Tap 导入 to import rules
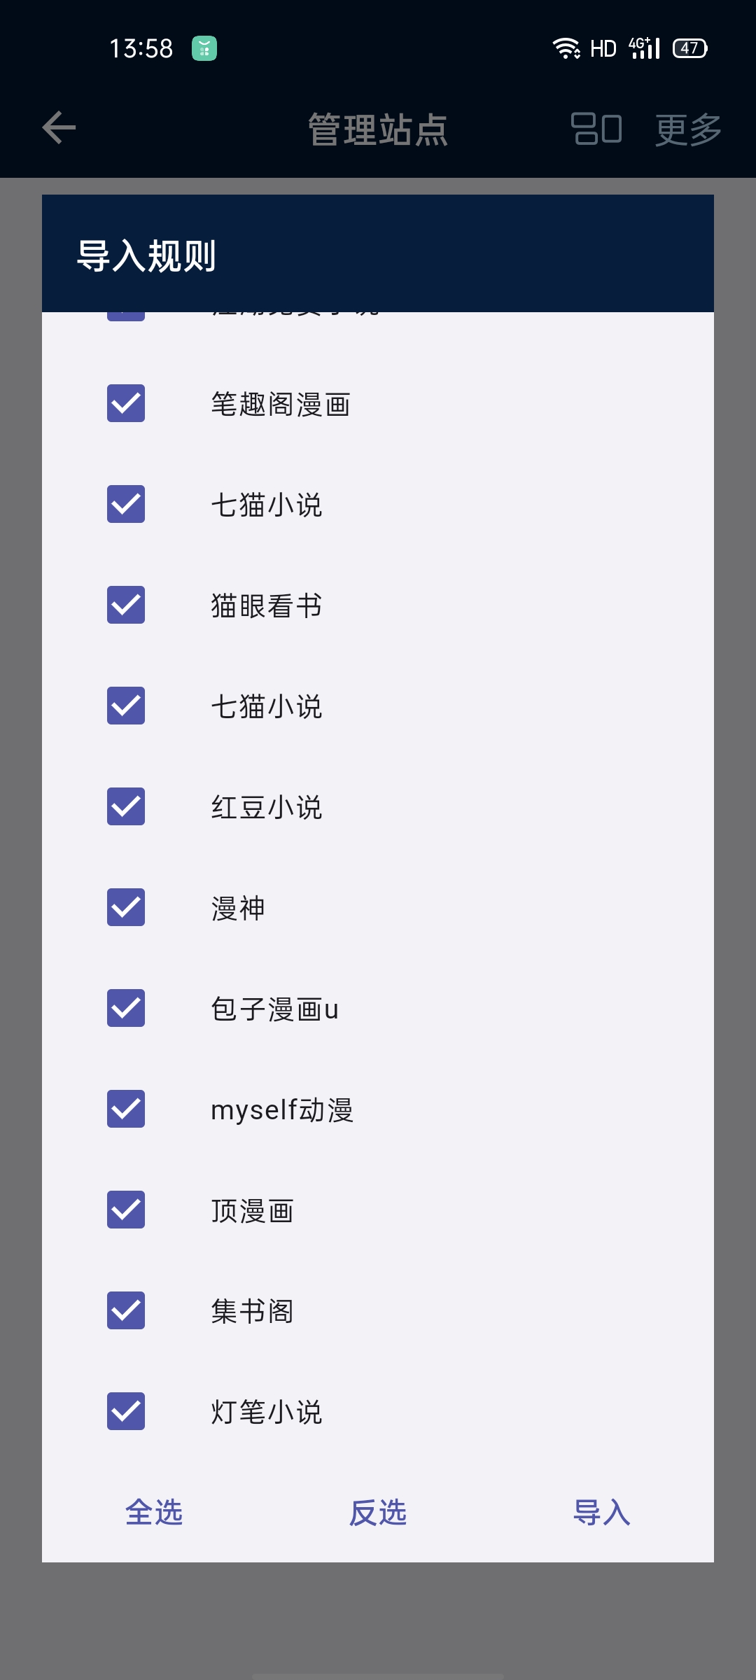Image resolution: width=756 pixels, height=1680 pixels. 601,1513
